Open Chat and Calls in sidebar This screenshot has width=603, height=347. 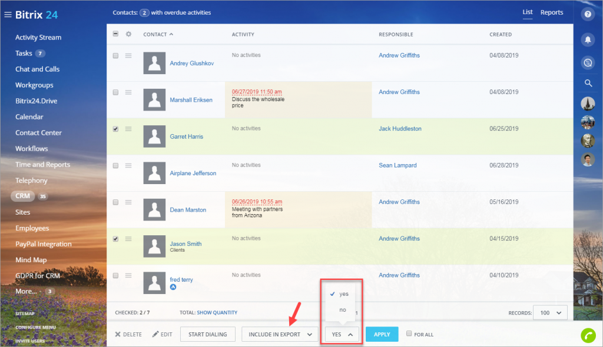[37, 69]
